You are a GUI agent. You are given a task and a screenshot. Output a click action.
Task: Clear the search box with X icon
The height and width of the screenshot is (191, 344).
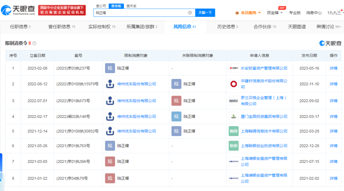coord(190,13)
